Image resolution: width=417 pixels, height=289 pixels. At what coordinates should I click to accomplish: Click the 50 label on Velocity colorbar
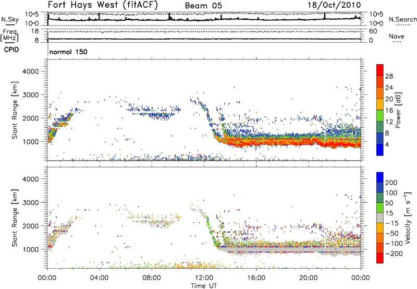click(389, 203)
